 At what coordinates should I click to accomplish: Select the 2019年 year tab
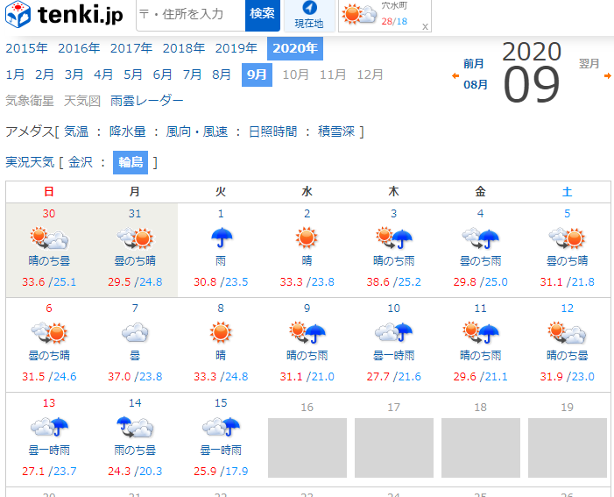click(236, 48)
